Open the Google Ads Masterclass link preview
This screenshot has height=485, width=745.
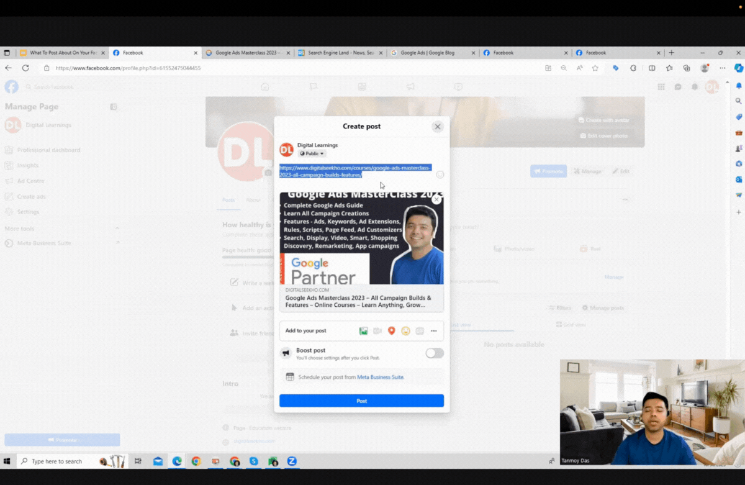tap(361, 252)
